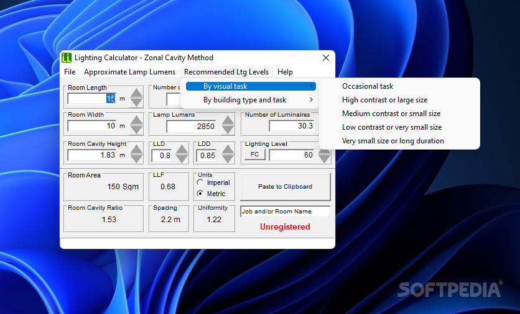Increase Lamp Lumens with up arrow

[228, 120]
